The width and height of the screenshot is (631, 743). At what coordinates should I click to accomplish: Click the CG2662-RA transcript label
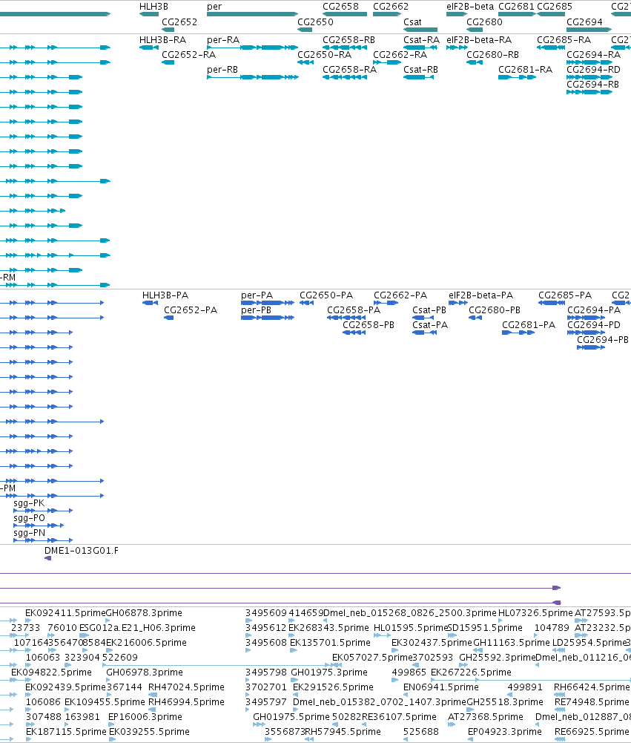point(400,54)
